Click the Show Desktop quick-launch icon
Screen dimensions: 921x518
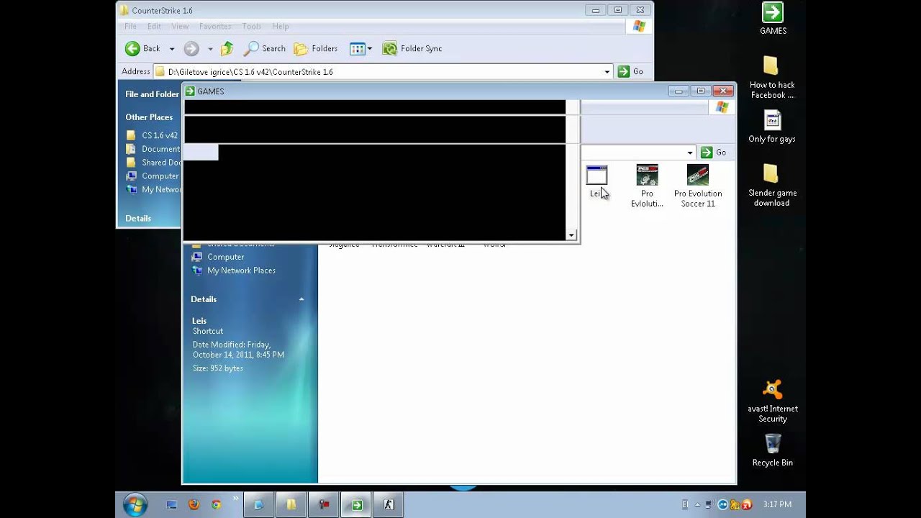pos(171,505)
